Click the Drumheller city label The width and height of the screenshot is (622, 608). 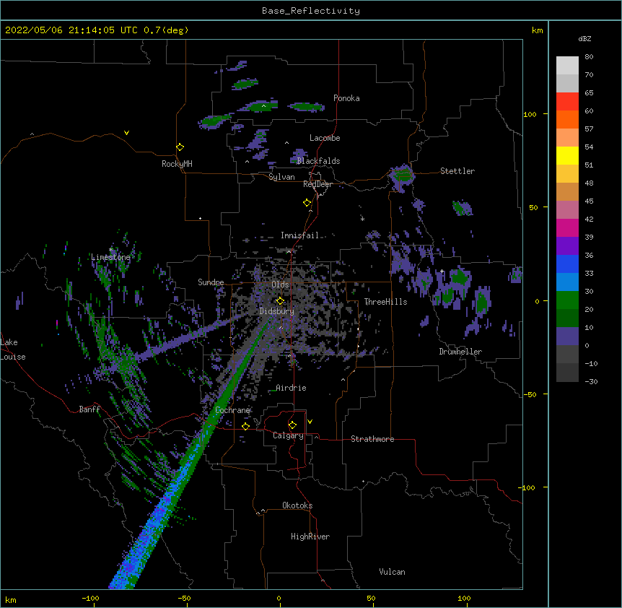click(460, 352)
